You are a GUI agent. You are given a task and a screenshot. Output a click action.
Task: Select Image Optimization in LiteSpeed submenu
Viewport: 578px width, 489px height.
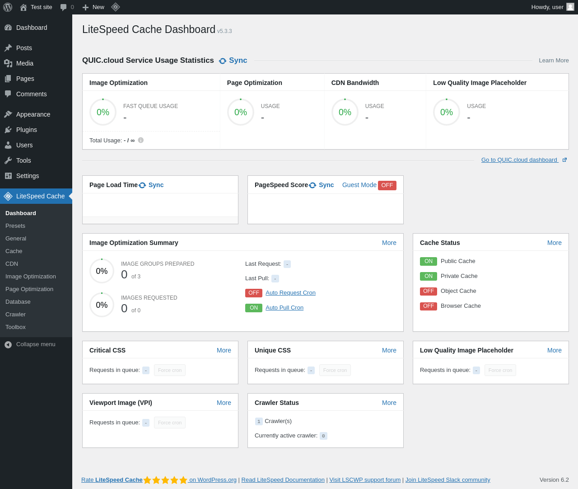coord(31,277)
